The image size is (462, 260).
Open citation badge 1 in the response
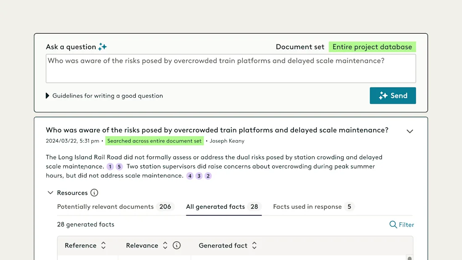click(110, 167)
